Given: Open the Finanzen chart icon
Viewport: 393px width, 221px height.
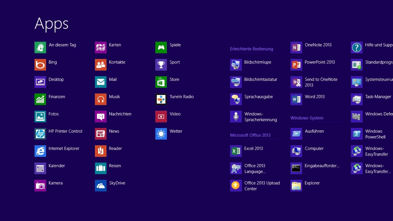Looking at the screenshot, I should [40, 99].
